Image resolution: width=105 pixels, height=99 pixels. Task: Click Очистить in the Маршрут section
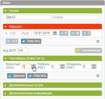(31, 41)
